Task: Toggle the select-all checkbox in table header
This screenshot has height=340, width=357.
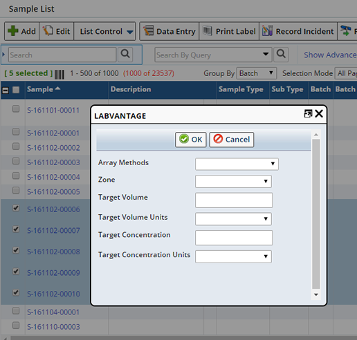Action: 16,90
